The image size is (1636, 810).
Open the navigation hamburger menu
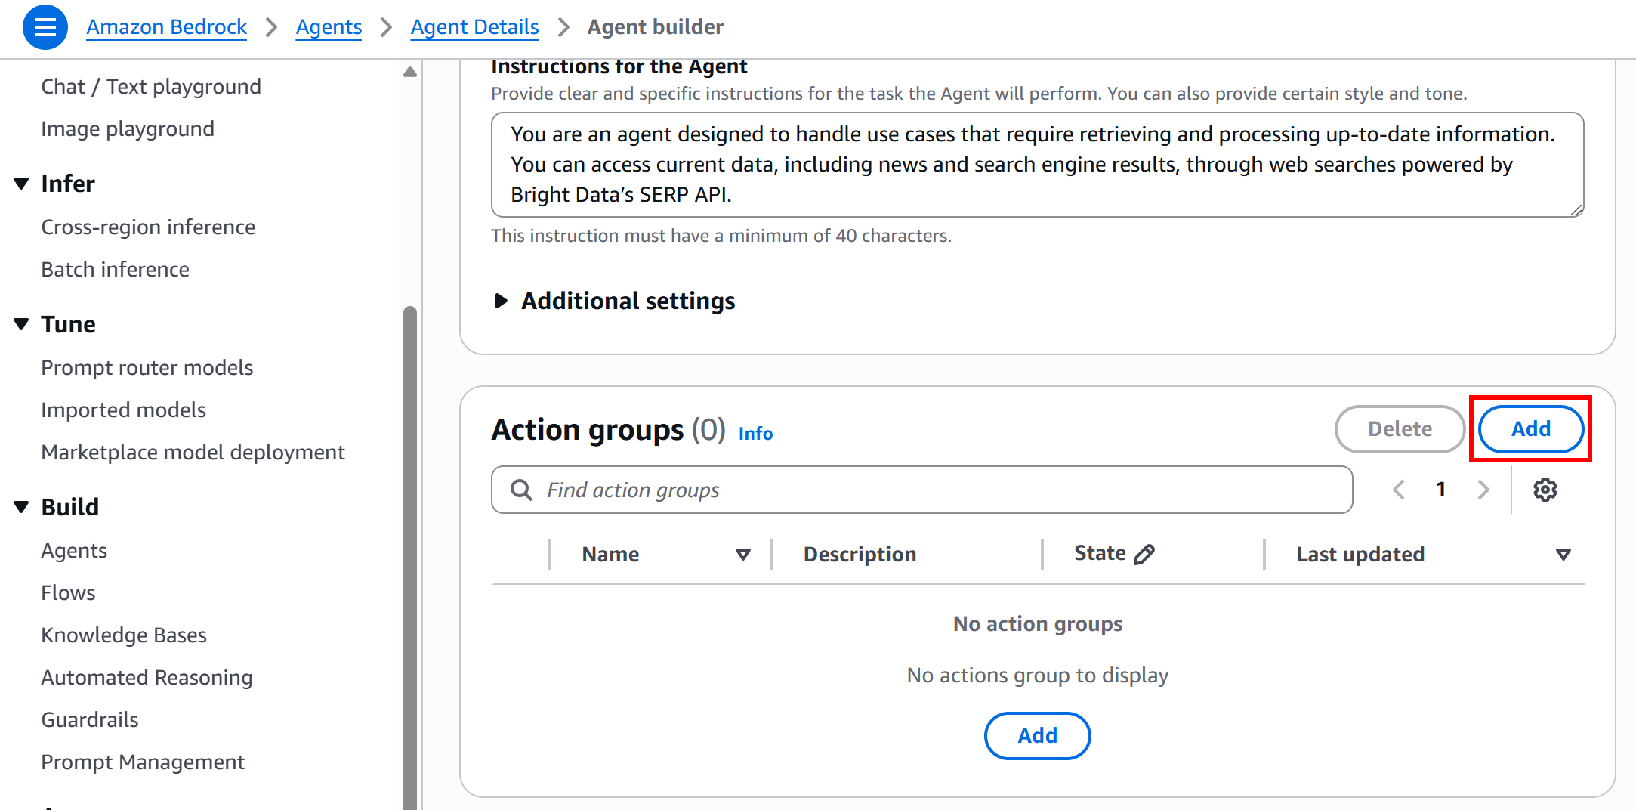click(x=45, y=26)
